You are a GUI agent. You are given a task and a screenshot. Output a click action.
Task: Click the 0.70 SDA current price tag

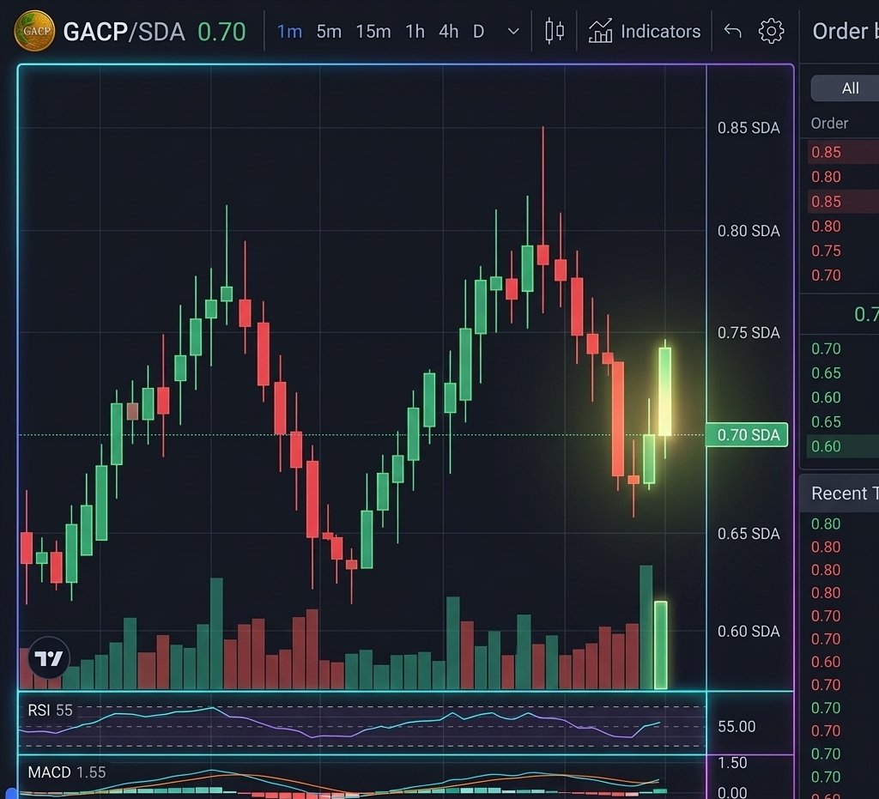click(x=746, y=435)
